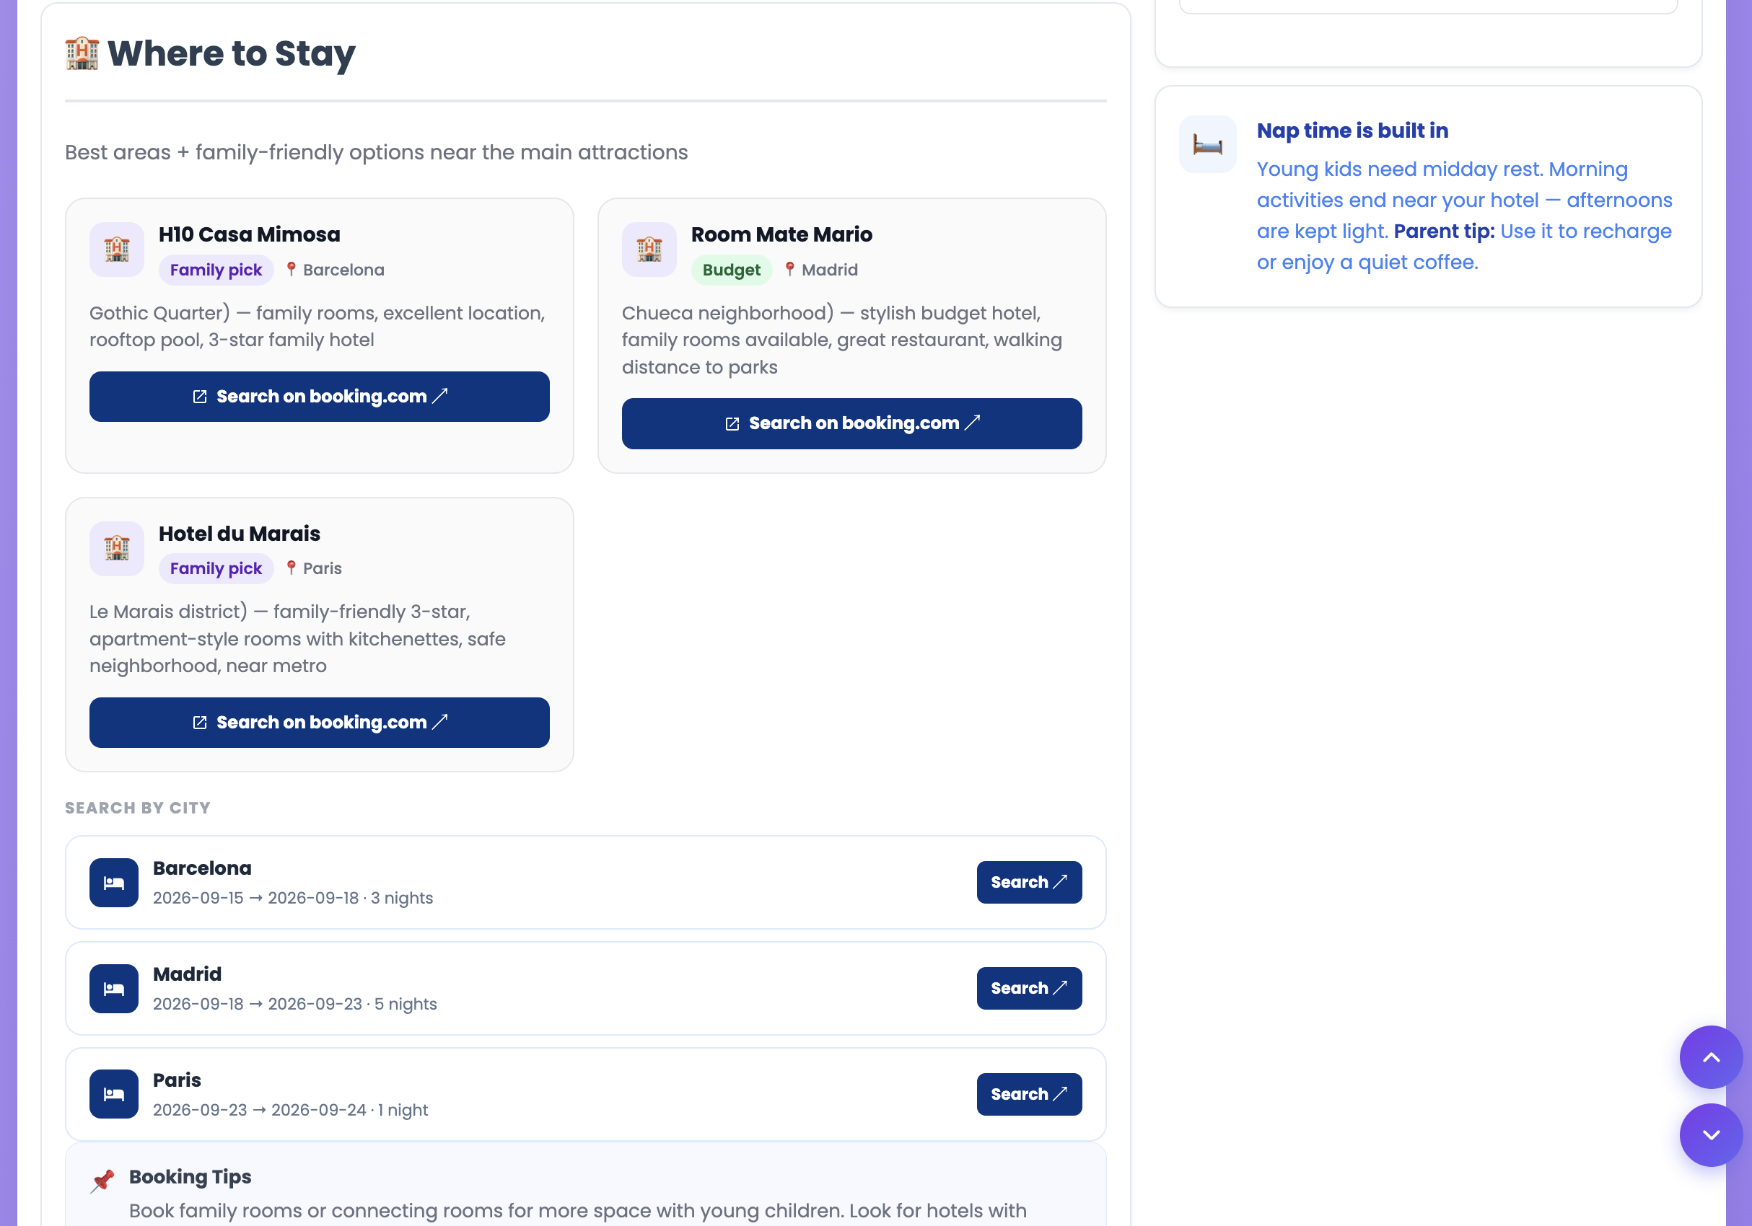Search booking.com for Hotel du Marais

point(319,722)
